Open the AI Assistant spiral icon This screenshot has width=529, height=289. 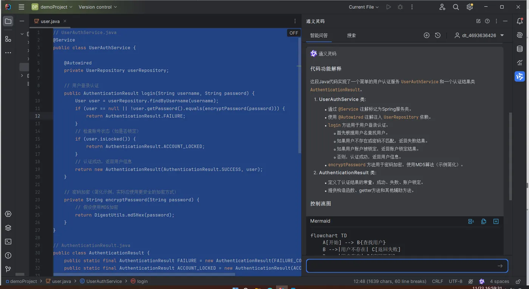click(x=520, y=35)
